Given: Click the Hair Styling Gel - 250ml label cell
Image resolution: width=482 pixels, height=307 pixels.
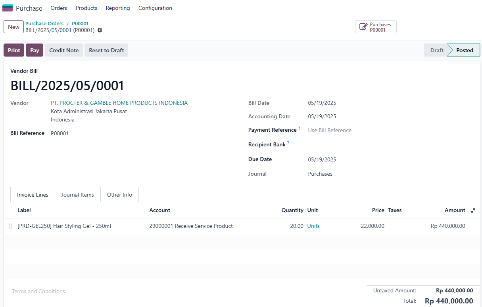Looking at the screenshot, I should [x=64, y=226].
